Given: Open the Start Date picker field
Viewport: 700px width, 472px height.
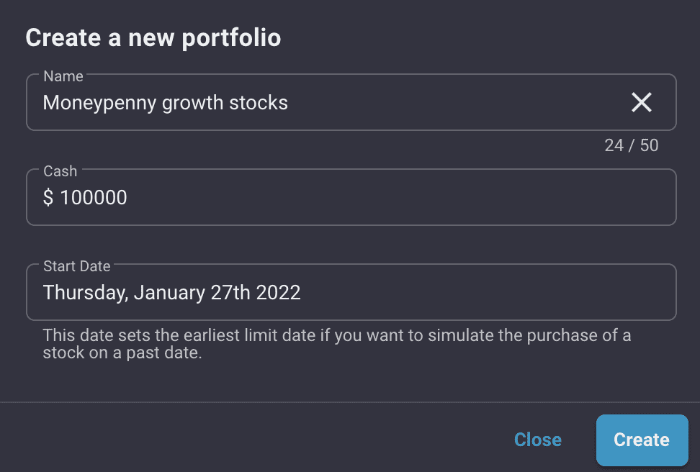Looking at the screenshot, I should tap(351, 292).
